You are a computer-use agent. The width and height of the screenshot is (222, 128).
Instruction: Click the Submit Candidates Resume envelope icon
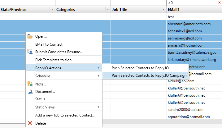tap(30, 52)
